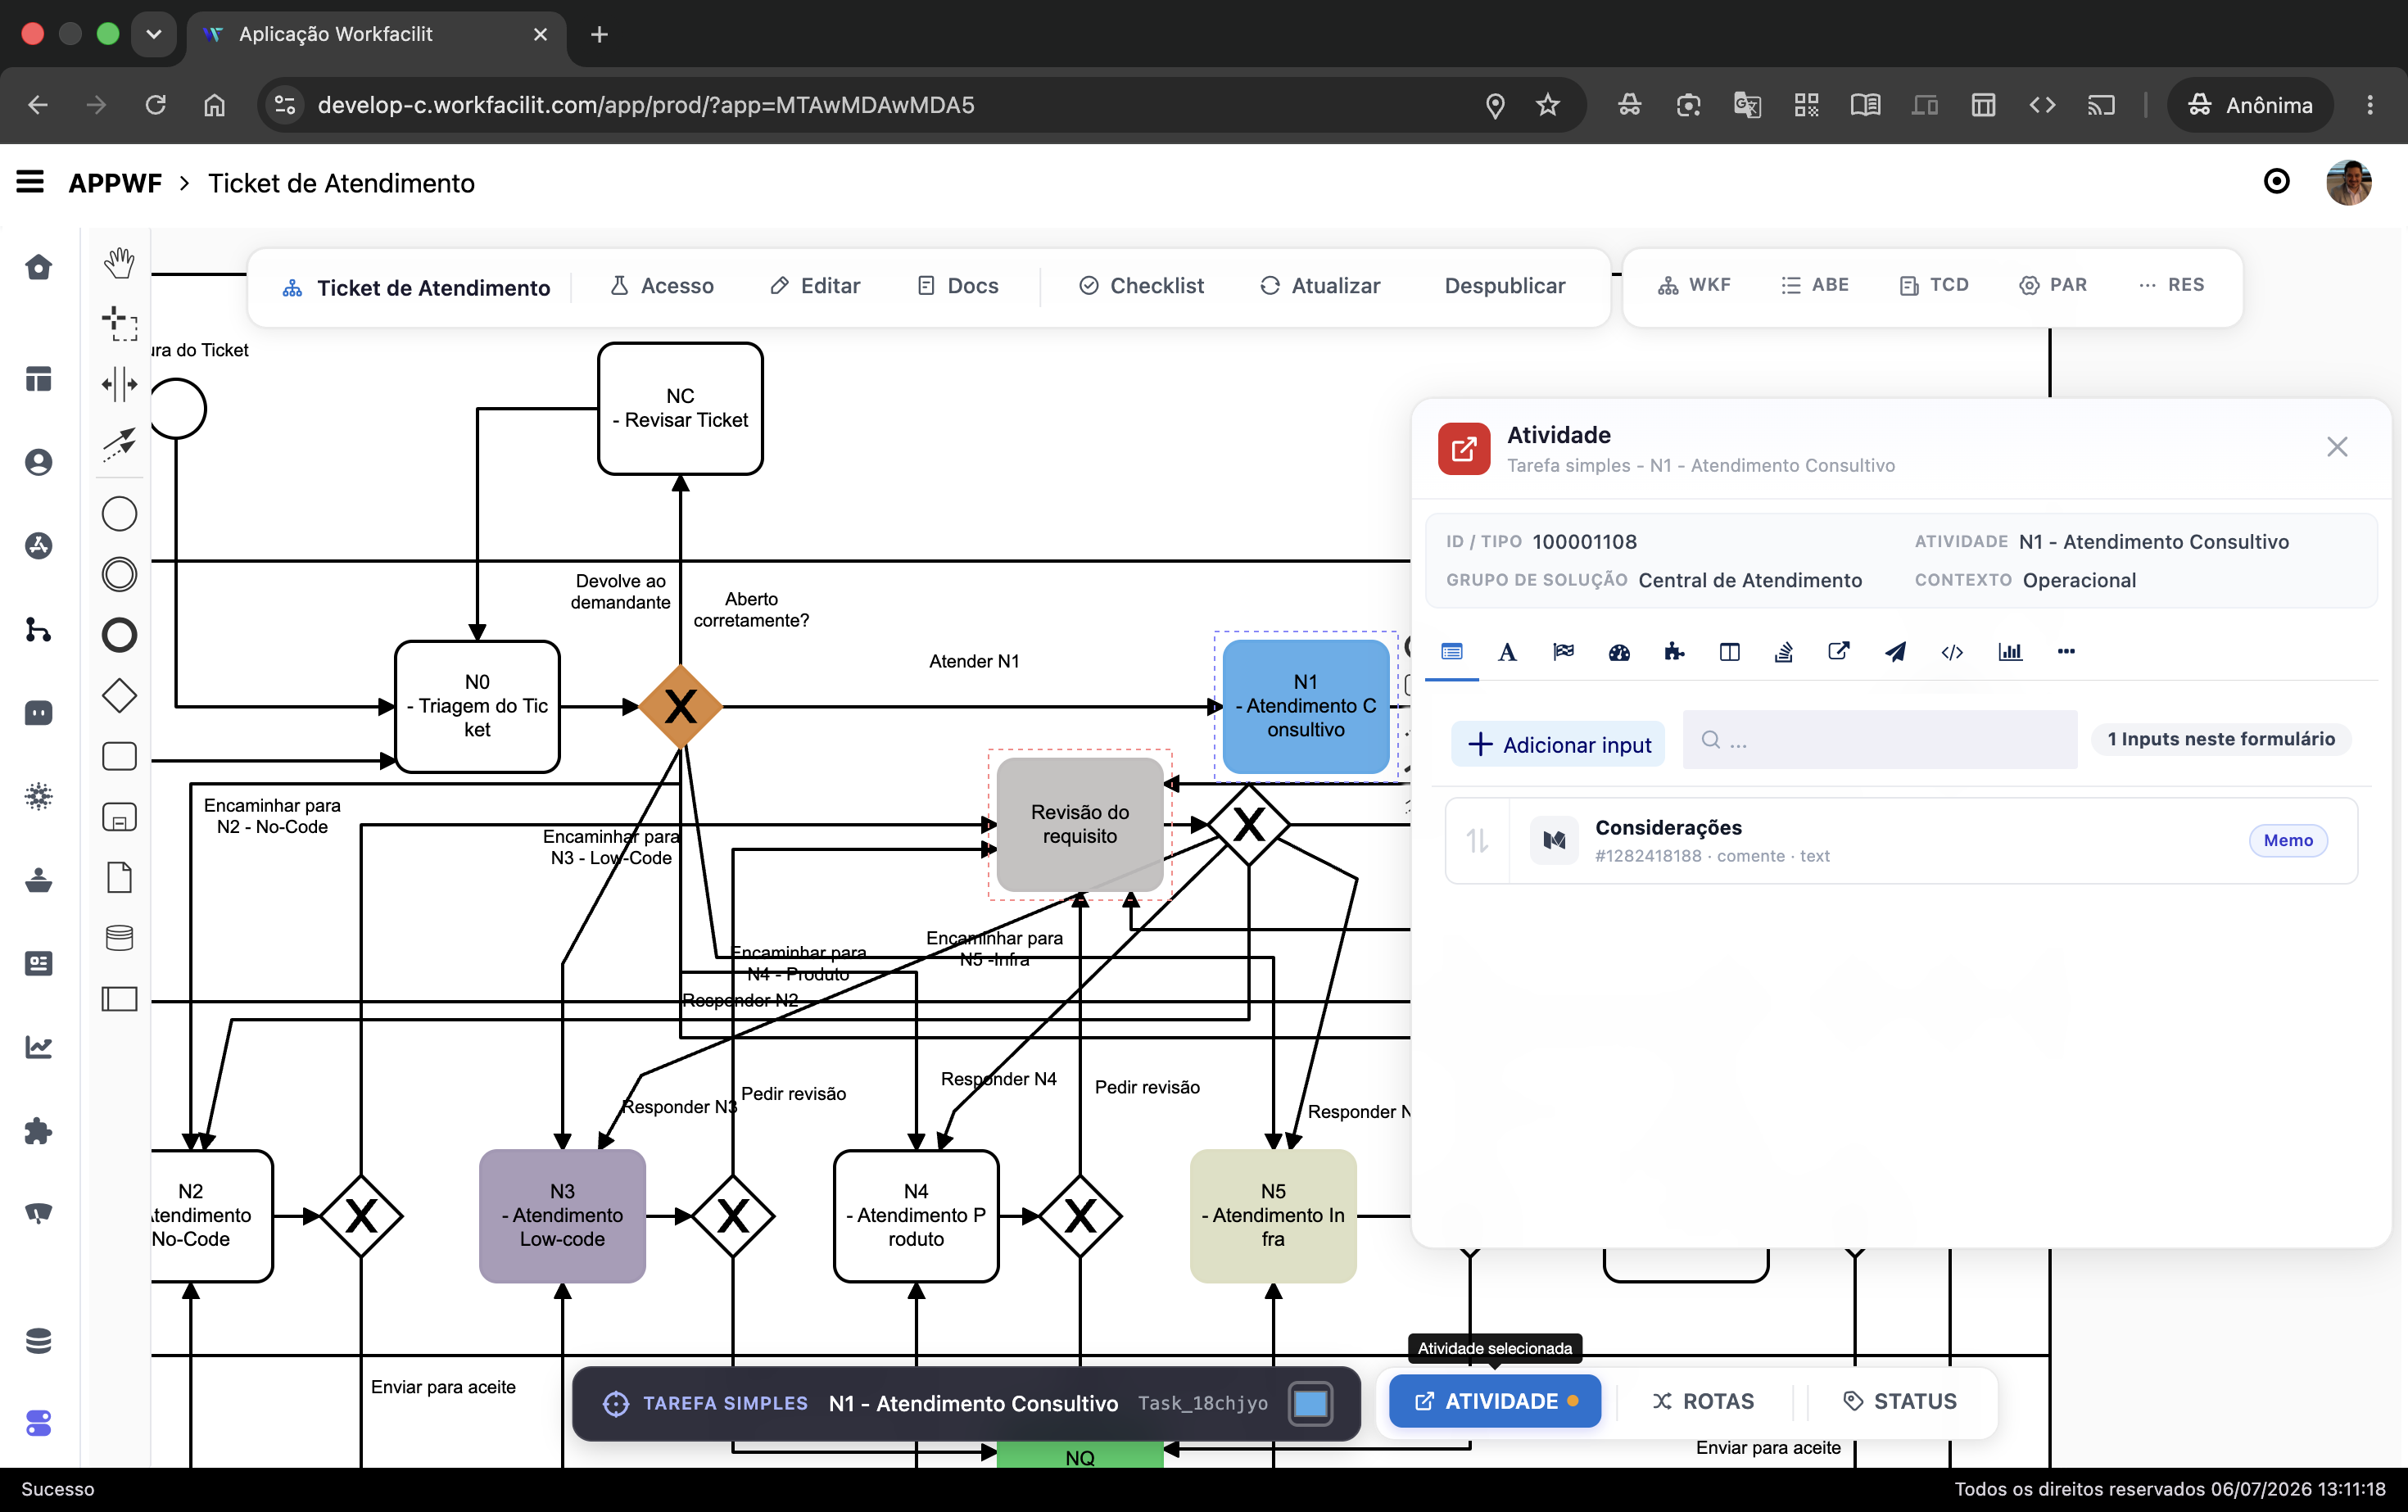The width and height of the screenshot is (2408, 1512).
Task: Switch to WKF view
Action: [x=1694, y=285]
